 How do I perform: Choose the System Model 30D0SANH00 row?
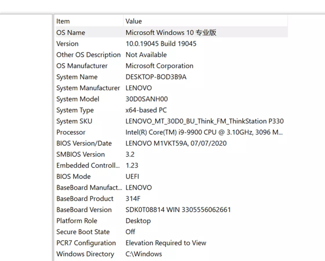click(78, 99)
